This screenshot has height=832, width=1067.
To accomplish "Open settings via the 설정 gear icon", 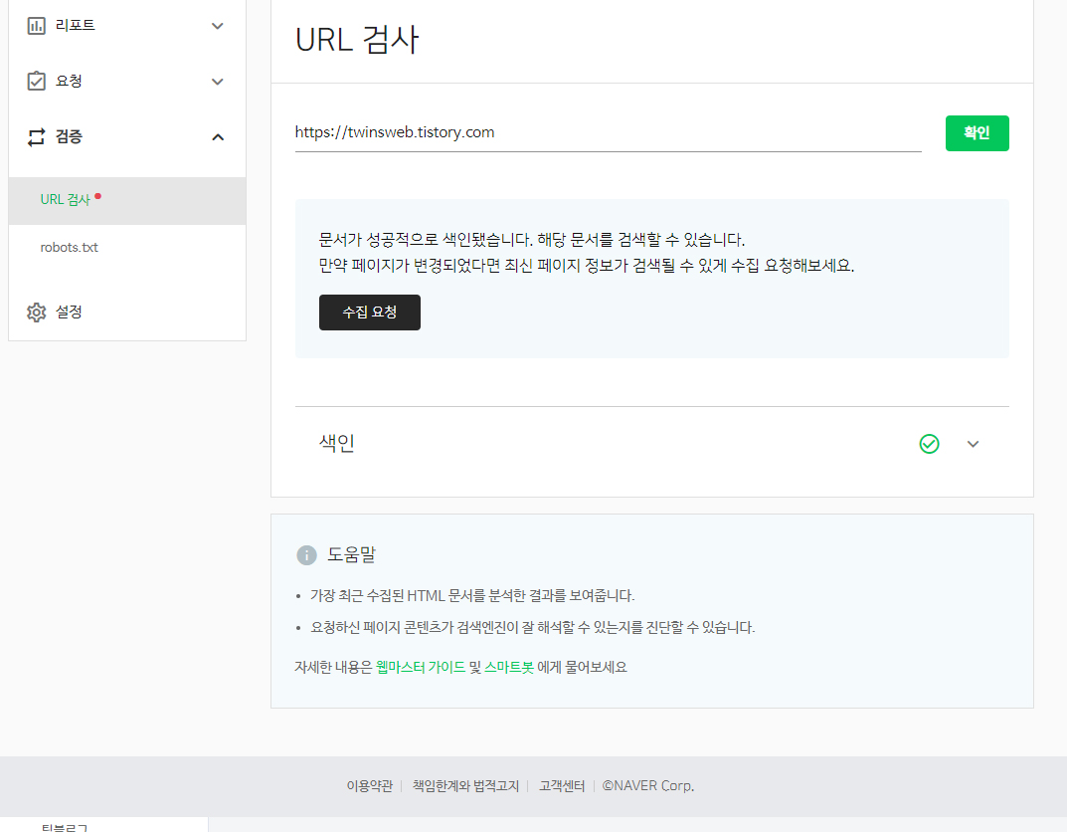I will coord(37,312).
